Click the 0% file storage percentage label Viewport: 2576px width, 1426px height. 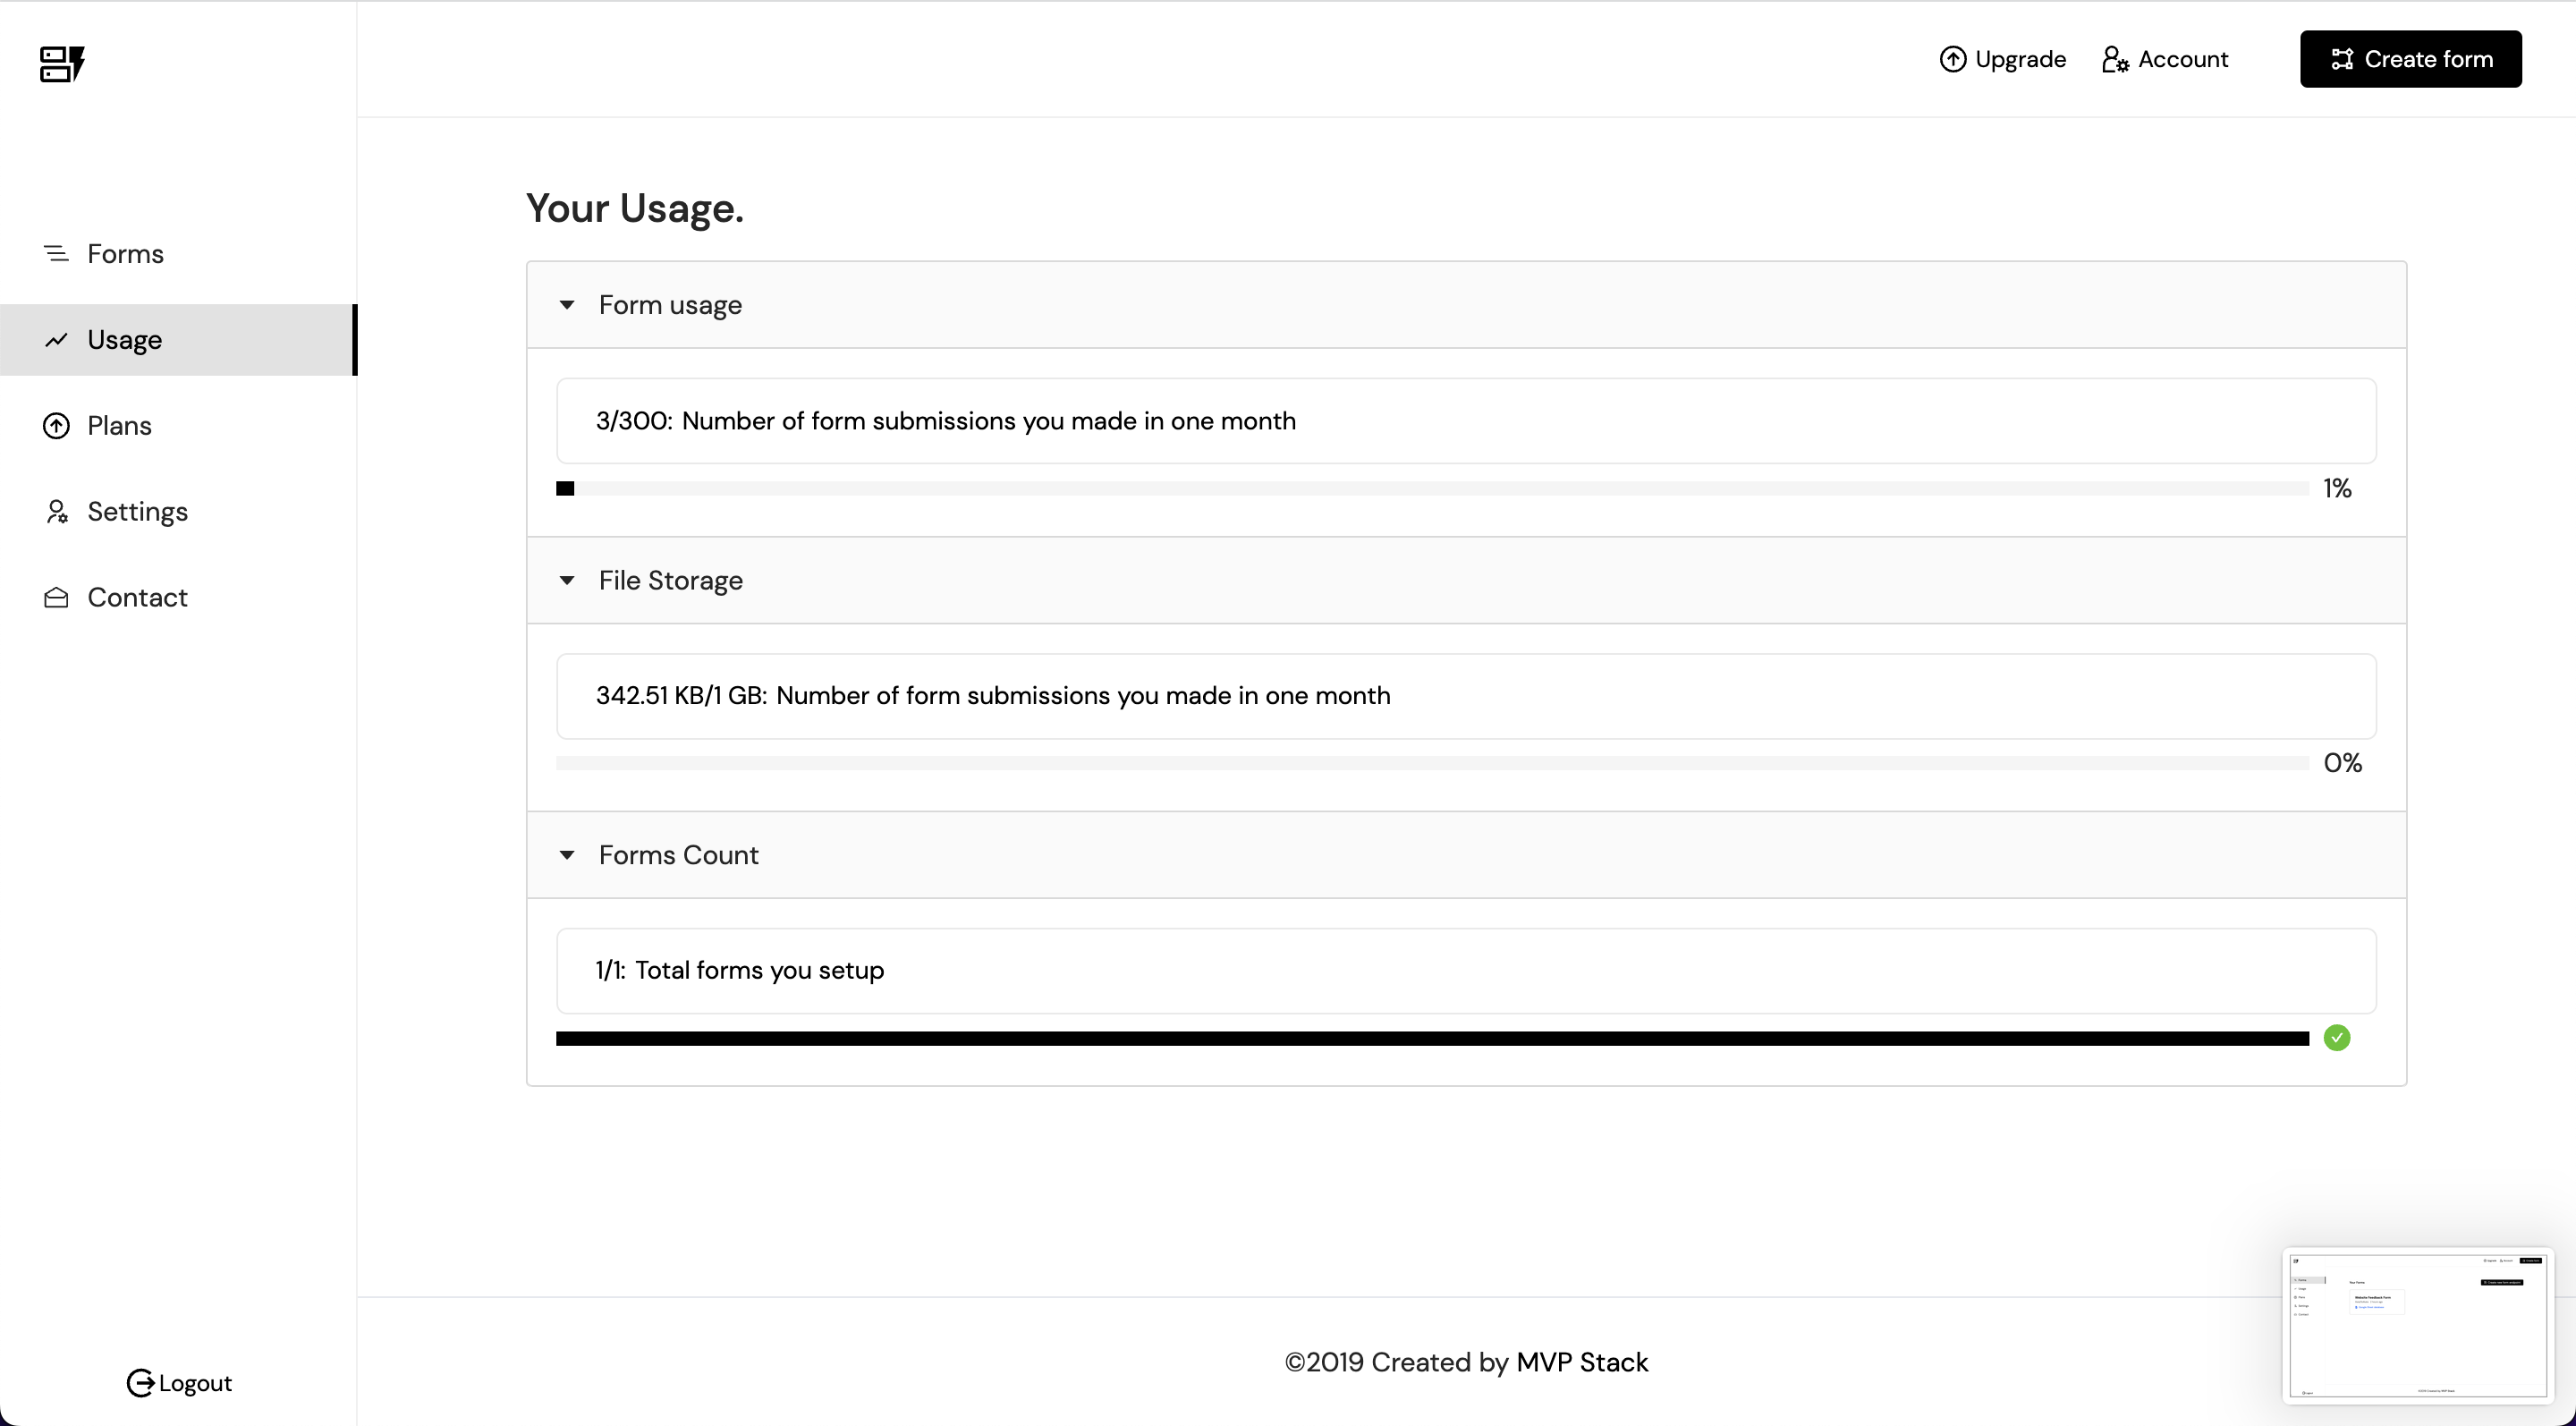[x=2343, y=761]
